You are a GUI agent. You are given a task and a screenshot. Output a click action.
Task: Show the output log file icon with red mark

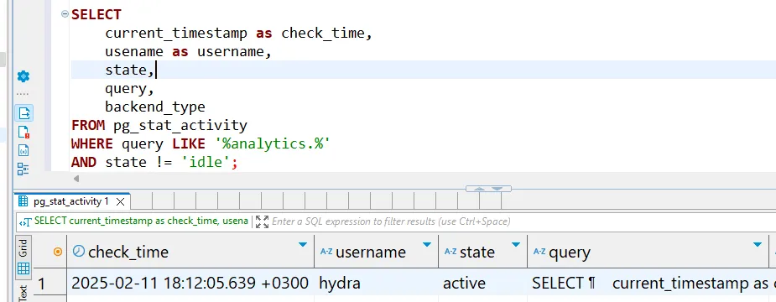tap(23, 133)
